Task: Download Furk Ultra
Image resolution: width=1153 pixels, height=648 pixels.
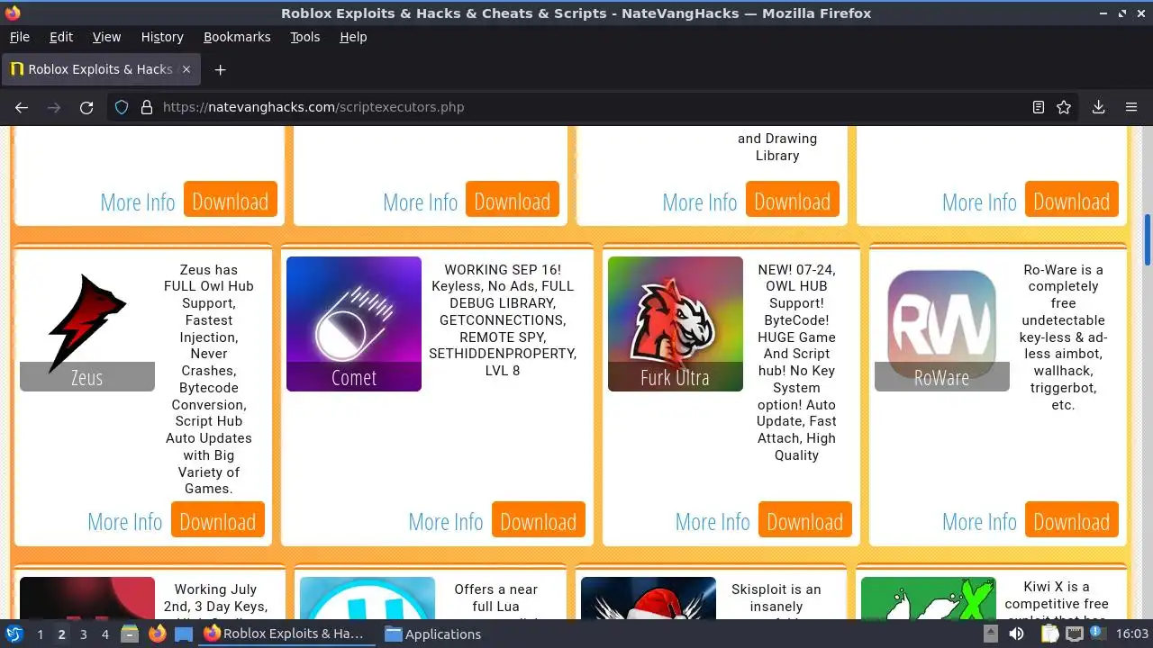Action: [x=805, y=521]
